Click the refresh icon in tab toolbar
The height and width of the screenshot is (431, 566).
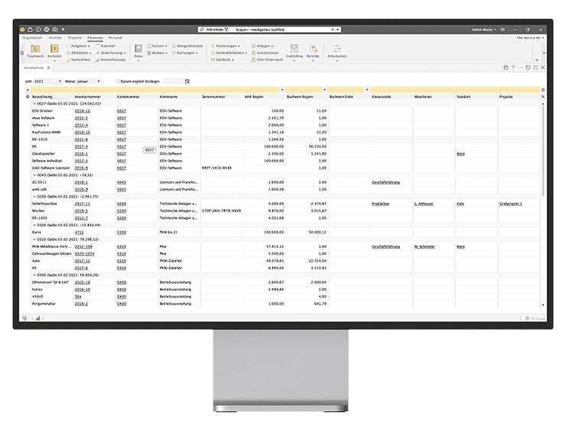[x=527, y=67]
